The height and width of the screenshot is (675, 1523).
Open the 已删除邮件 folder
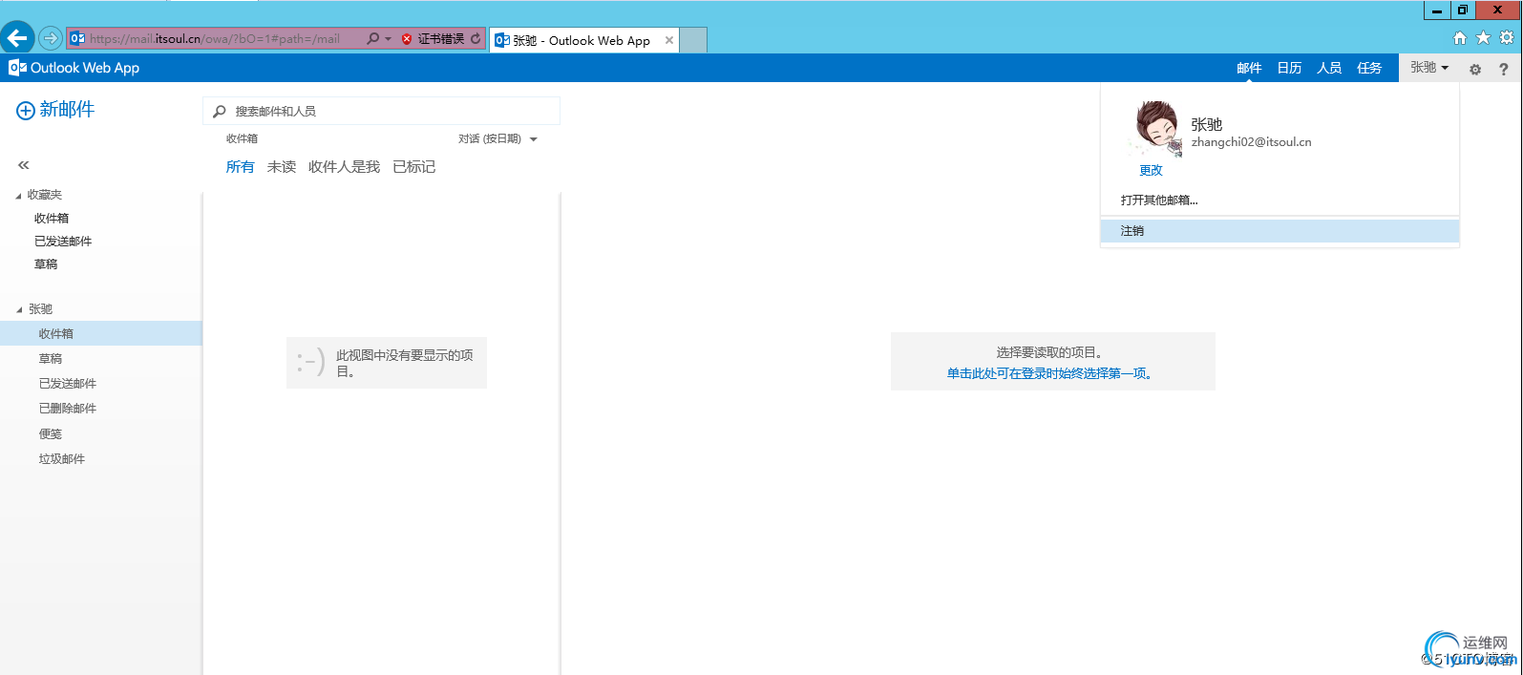(68, 409)
